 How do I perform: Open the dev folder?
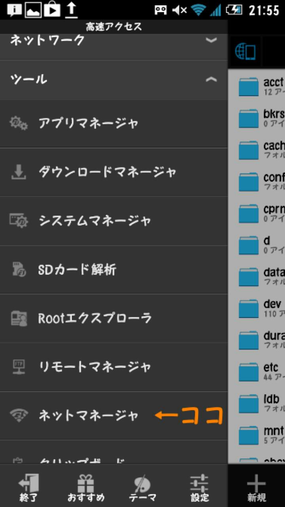[261, 308]
